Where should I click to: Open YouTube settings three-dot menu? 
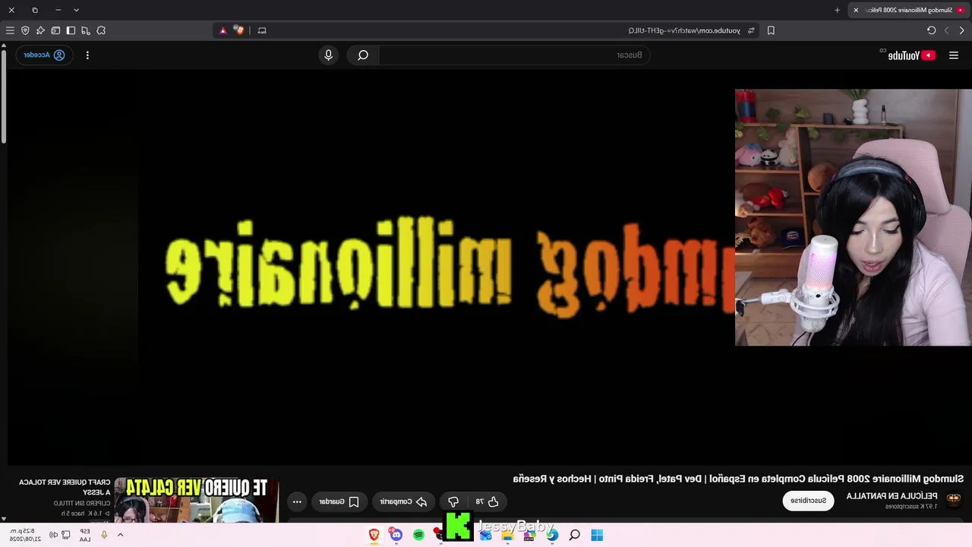87,55
